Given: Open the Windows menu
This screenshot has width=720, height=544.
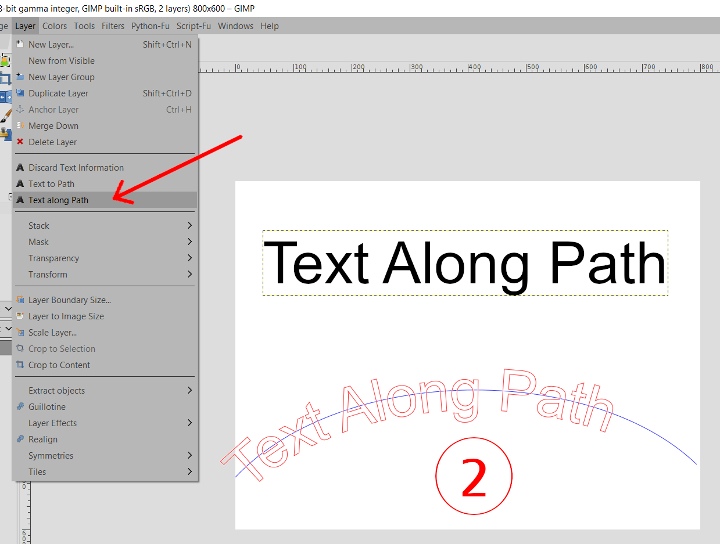Looking at the screenshot, I should pyautogui.click(x=235, y=26).
